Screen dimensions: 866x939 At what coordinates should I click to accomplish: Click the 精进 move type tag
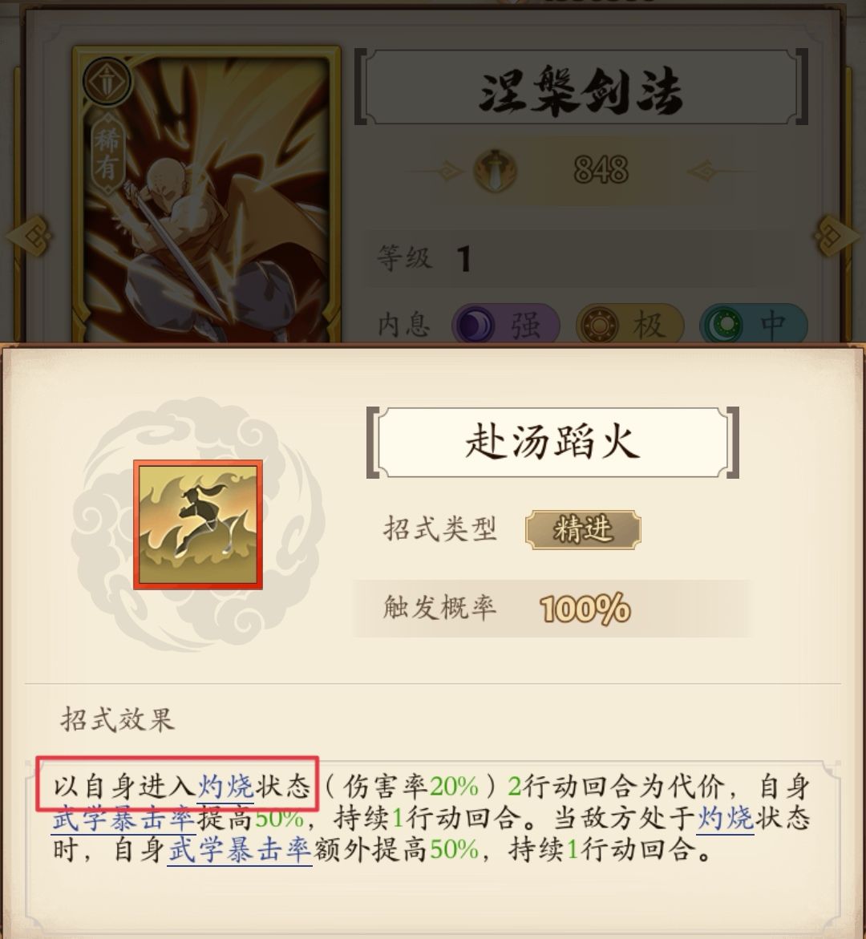click(583, 529)
